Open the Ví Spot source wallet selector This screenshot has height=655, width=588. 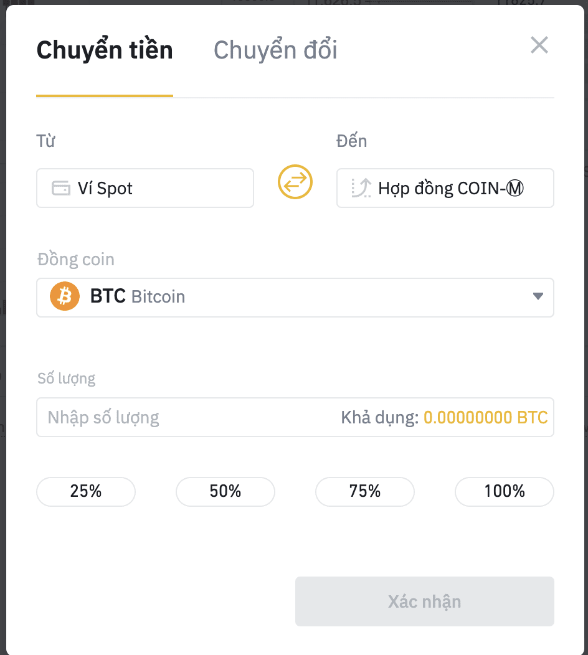tap(145, 188)
